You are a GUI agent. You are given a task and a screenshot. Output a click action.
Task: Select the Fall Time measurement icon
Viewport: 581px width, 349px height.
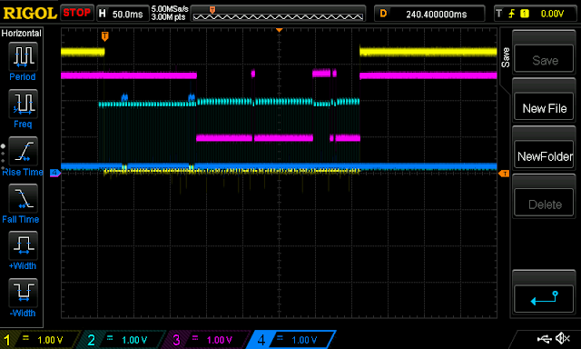pyautogui.click(x=23, y=198)
